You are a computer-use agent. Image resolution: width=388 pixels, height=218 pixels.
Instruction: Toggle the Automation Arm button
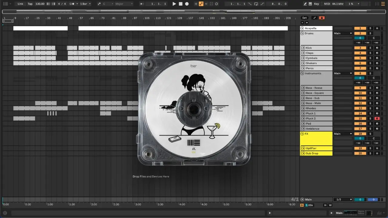(201, 4)
